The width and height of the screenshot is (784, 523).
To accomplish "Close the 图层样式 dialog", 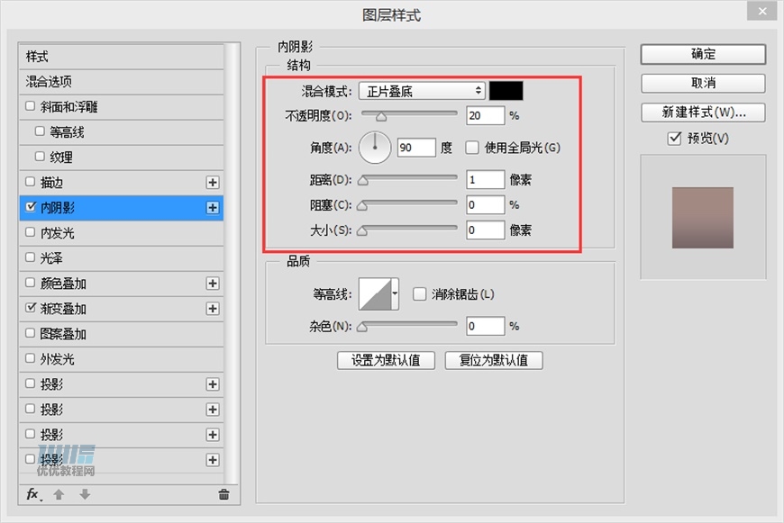I will click(x=762, y=11).
